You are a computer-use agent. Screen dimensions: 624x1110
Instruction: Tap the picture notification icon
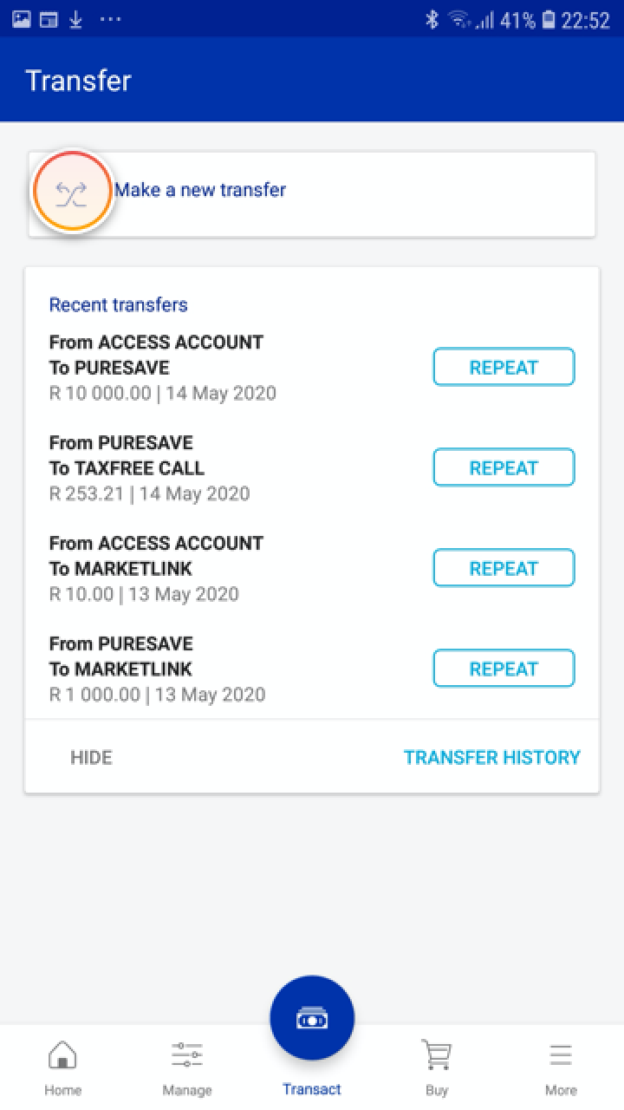pyautogui.click(x=22, y=20)
